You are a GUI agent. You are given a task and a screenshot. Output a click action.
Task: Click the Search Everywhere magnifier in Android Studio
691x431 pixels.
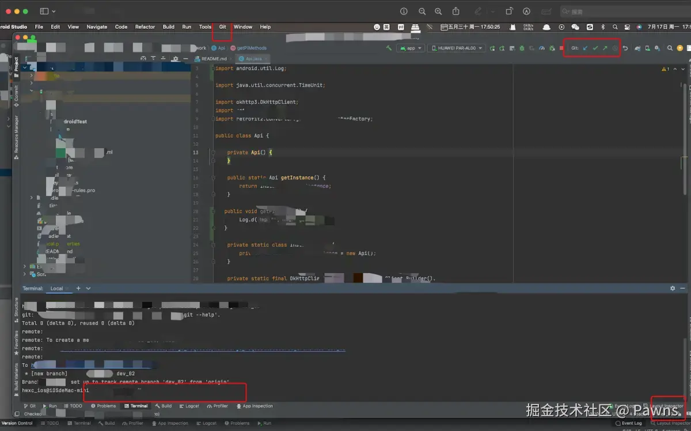click(x=670, y=48)
